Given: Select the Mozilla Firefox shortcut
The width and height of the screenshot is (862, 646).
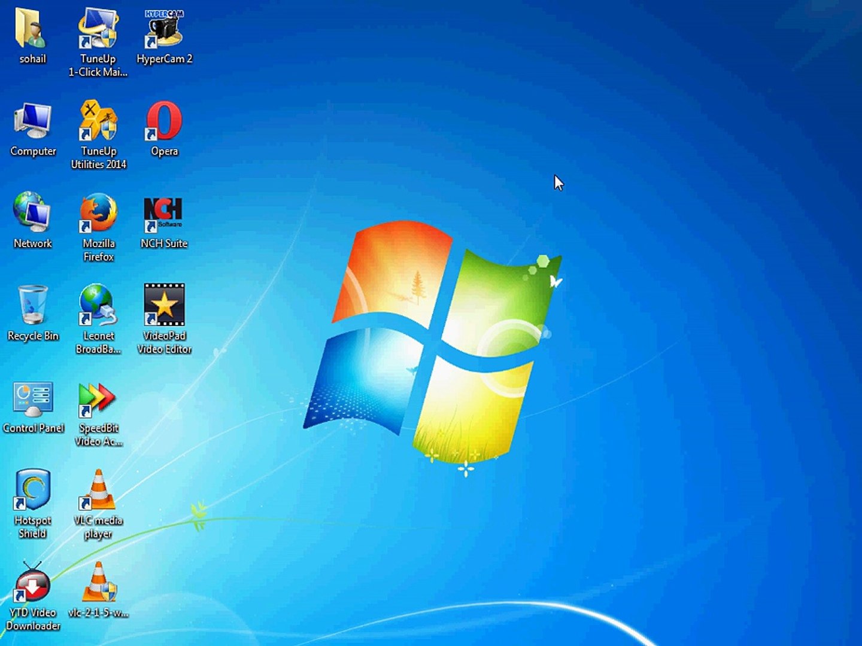Looking at the screenshot, I should (98, 213).
